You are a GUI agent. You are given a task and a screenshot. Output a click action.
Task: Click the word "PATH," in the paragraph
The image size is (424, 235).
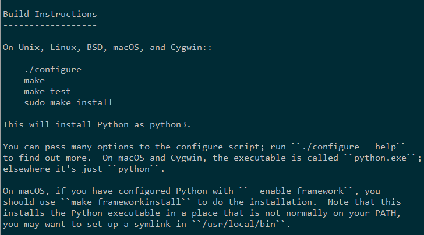click(x=388, y=213)
